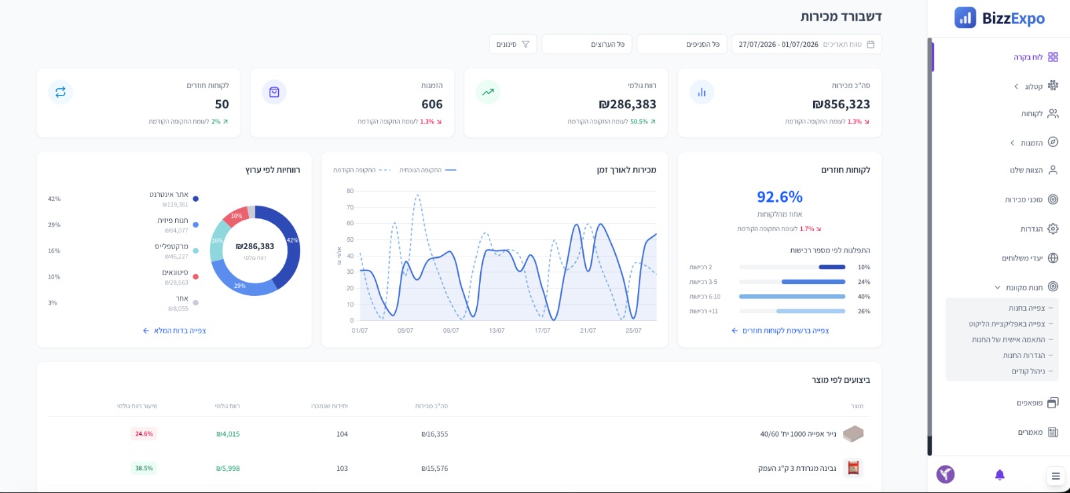Image resolution: width=1070 pixels, height=493 pixels.
Task: Click the BizzExpo logo
Action: pos(1000,18)
